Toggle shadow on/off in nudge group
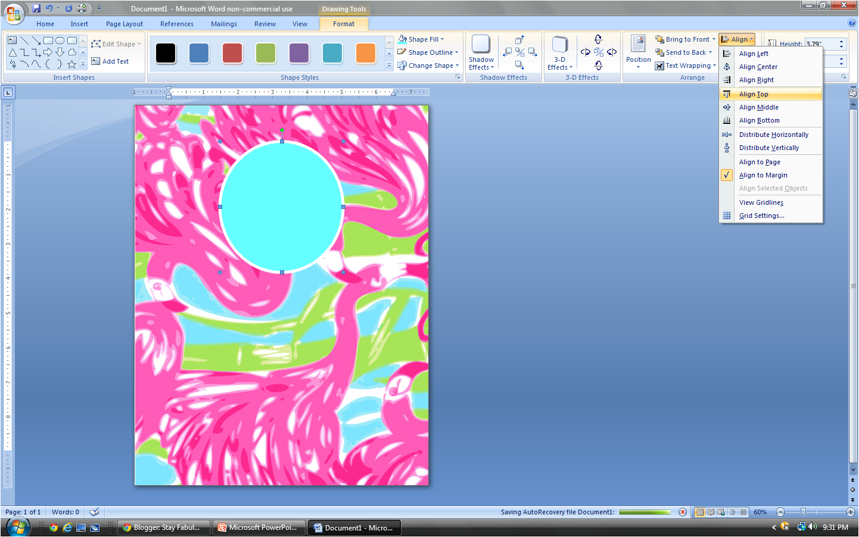859x537 pixels. coord(520,52)
